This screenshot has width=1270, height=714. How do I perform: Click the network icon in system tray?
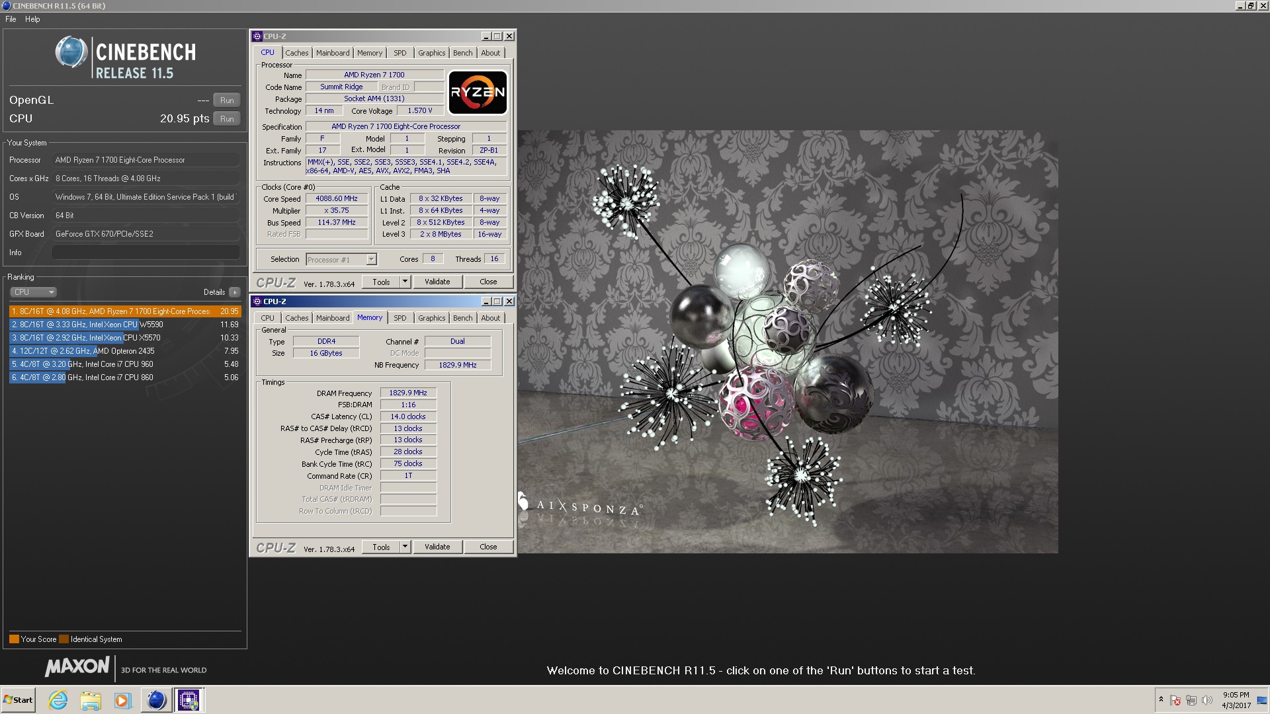pos(1191,700)
